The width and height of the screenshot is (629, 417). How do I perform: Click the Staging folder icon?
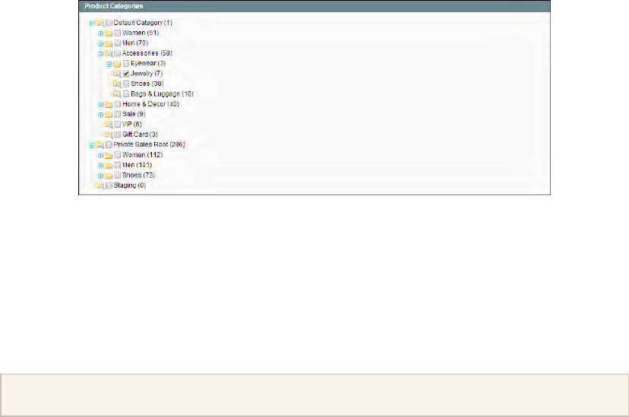point(100,185)
